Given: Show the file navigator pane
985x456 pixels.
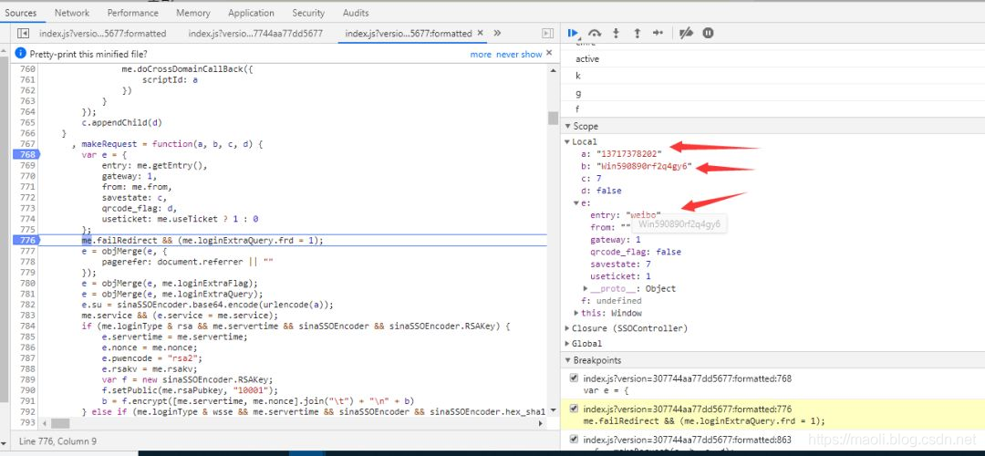Looking at the screenshot, I should [23, 34].
